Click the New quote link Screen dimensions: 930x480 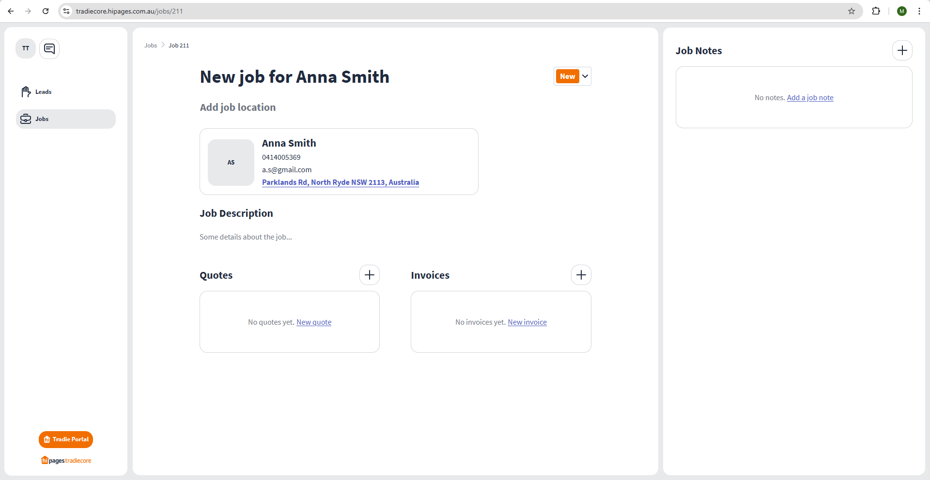(313, 322)
